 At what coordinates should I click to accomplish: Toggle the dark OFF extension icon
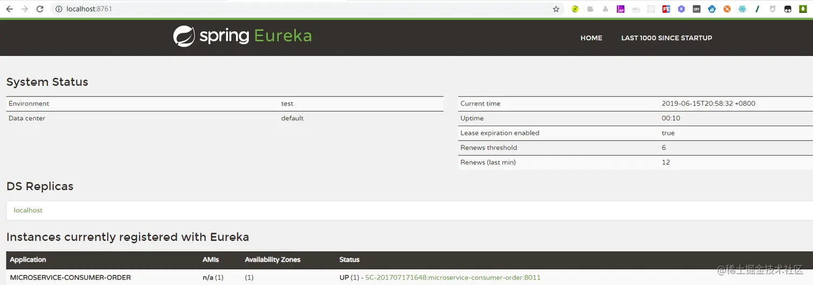[x=696, y=9]
